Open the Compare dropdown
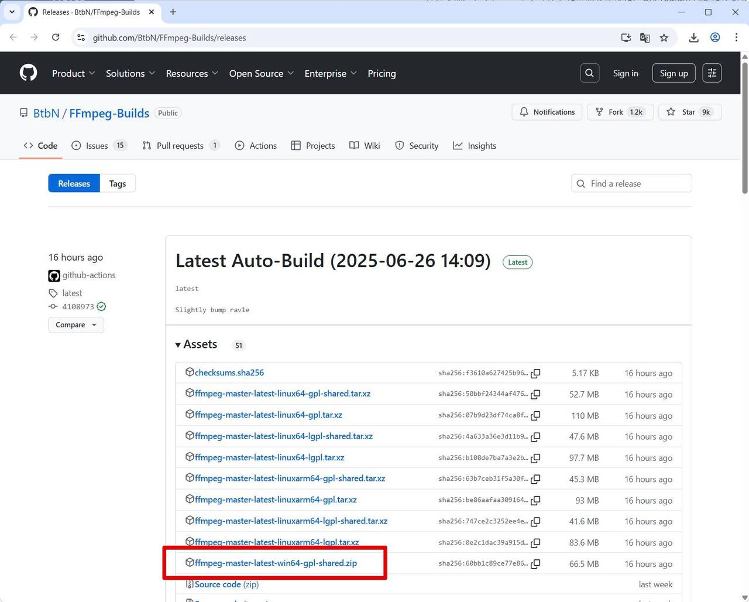 point(76,325)
